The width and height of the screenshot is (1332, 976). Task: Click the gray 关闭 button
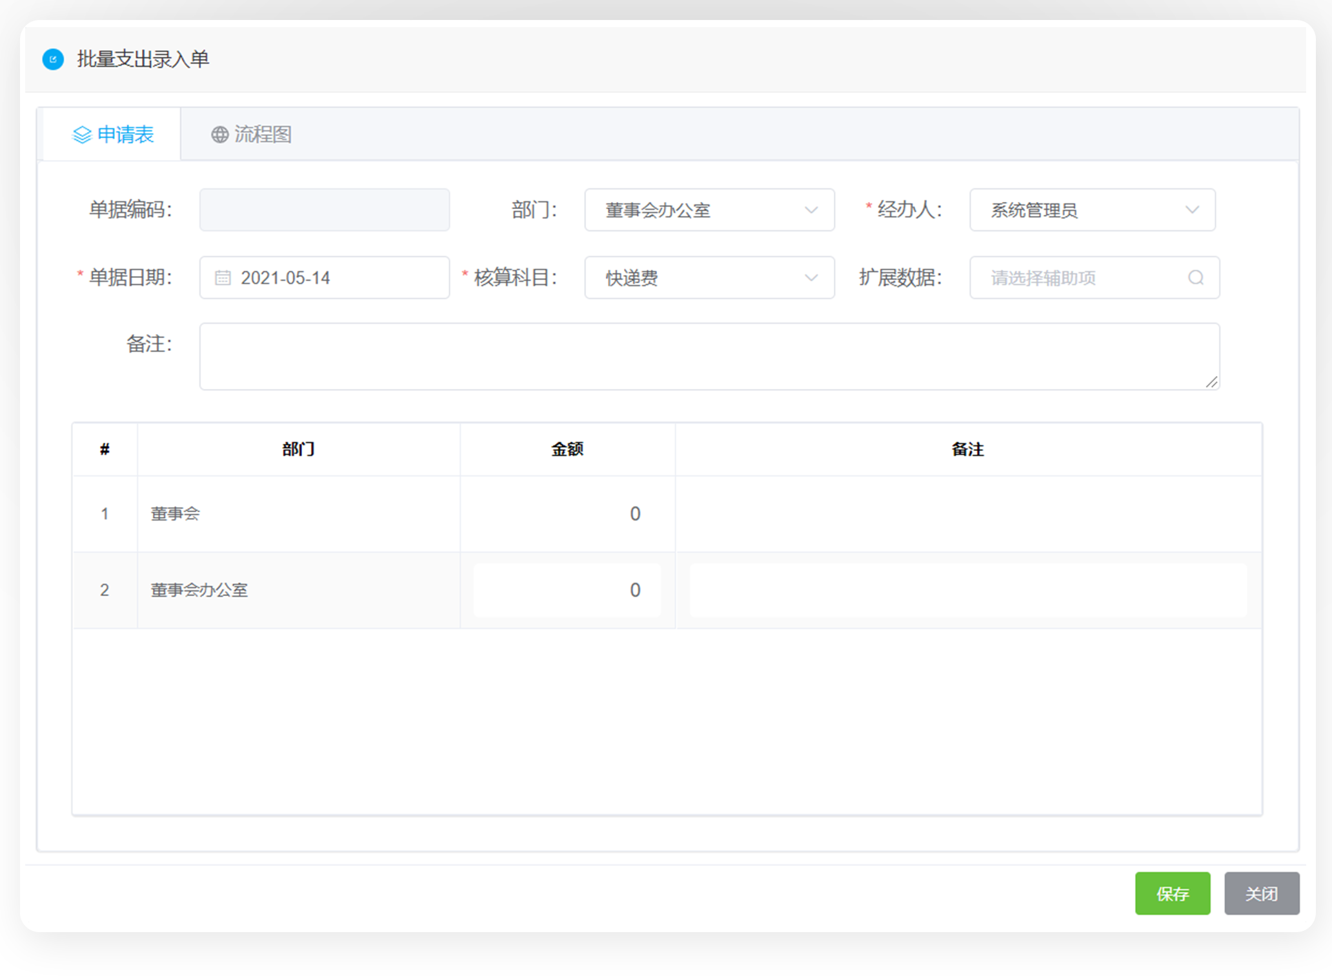coord(1261,893)
